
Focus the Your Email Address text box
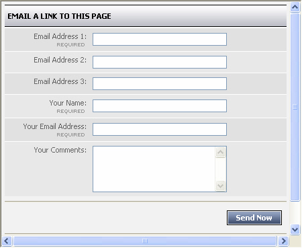[x=160, y=130]
